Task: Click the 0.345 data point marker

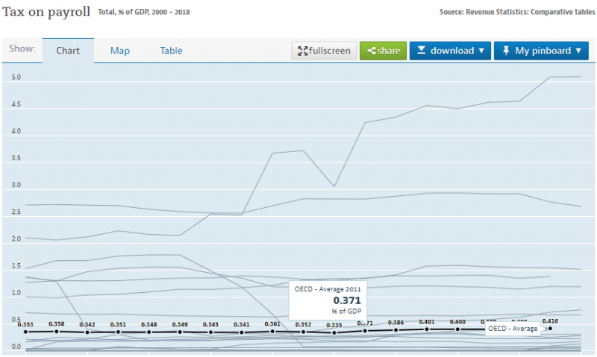Action: (x=211, y=332)
